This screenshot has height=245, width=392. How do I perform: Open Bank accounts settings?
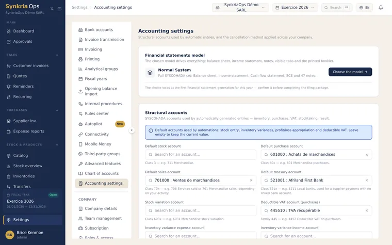coord(102,30)
